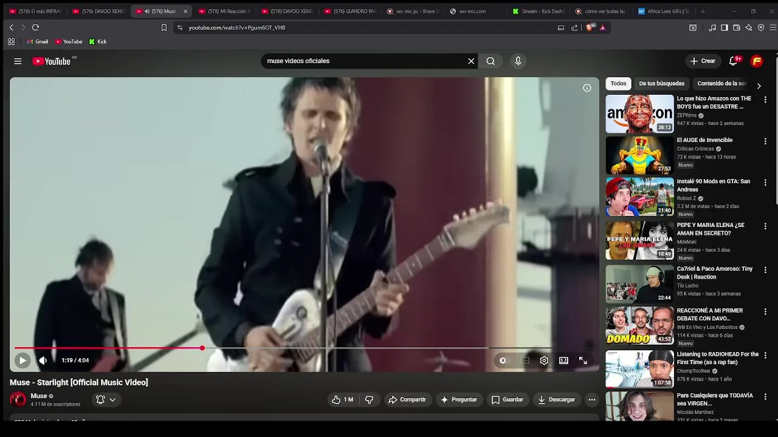Toggle the browser sidebar panel icon

pos(725,27)
